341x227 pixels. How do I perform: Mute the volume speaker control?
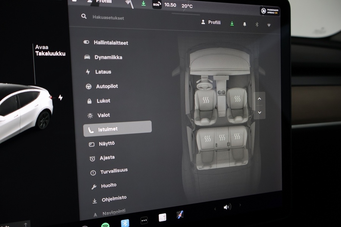coord(227,207)
